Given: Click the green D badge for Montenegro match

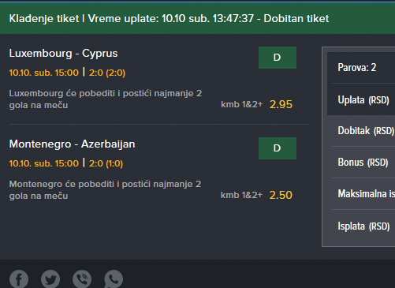Looking at the screenshot, I should [x=278, y=148].
